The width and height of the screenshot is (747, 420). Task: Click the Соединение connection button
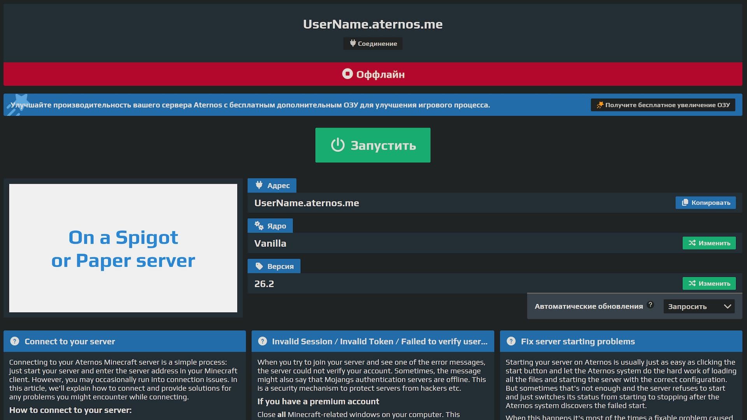pos(373,44)
